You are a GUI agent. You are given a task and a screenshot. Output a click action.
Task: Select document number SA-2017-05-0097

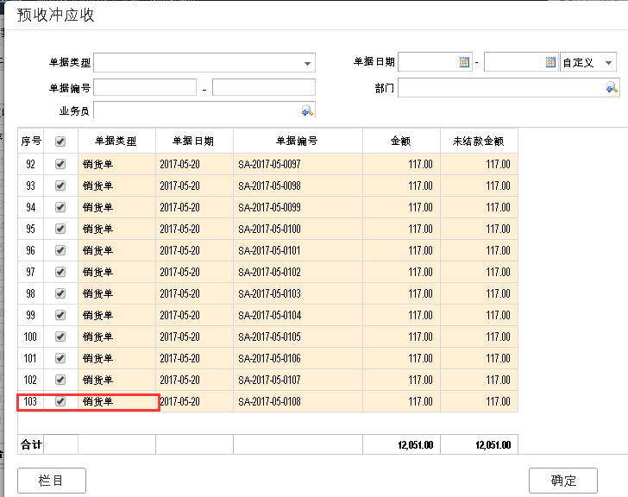tap(269, 164)
